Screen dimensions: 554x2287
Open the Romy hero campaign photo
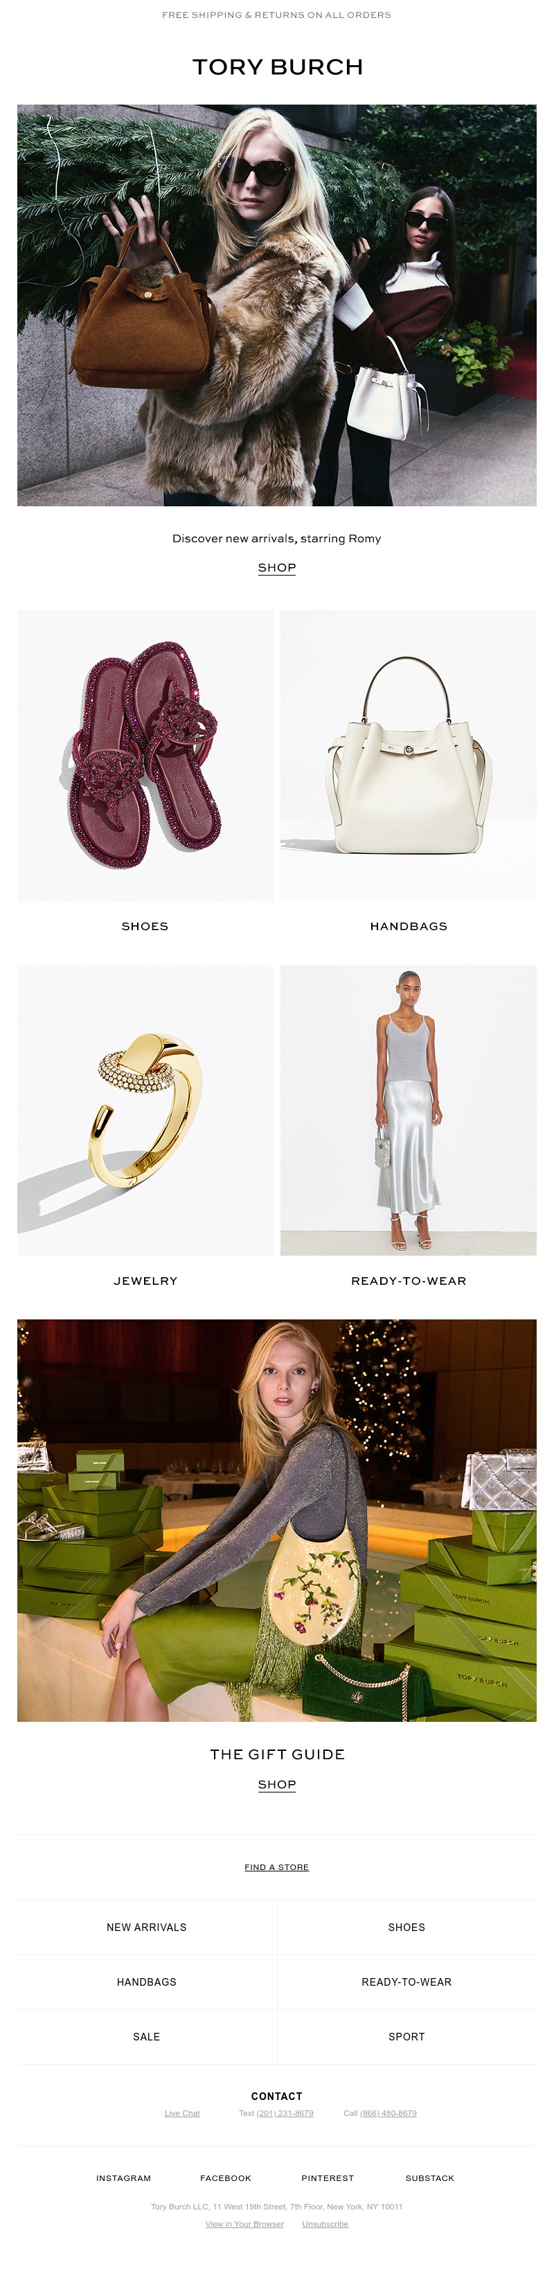(x=277, y=305)
